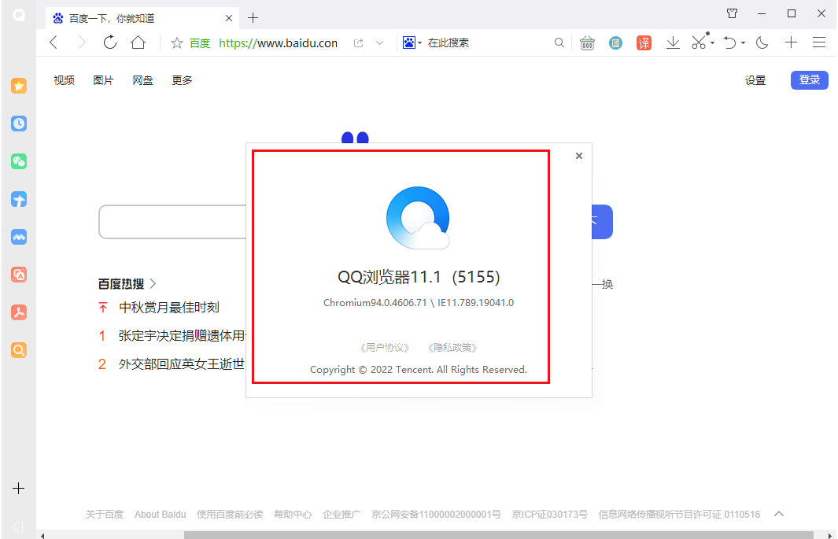Viewport: 838px width, 539px height.
Task: Open the home page icon
Action: (138, 42)
